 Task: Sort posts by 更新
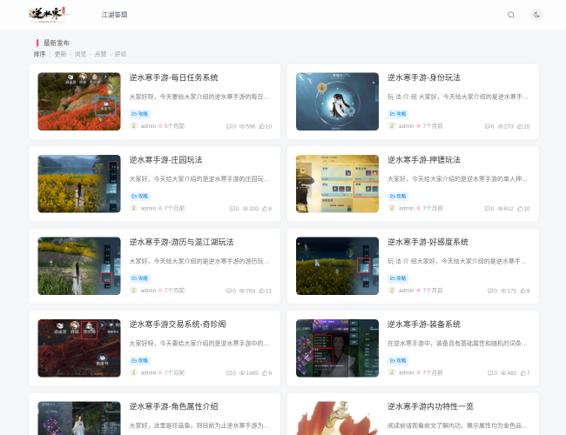coord(60,54)
